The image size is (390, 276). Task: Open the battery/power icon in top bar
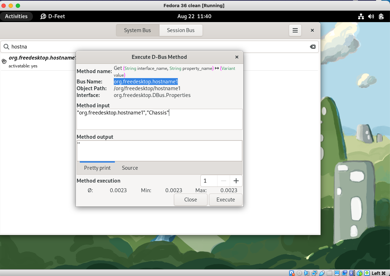[381, 16]
